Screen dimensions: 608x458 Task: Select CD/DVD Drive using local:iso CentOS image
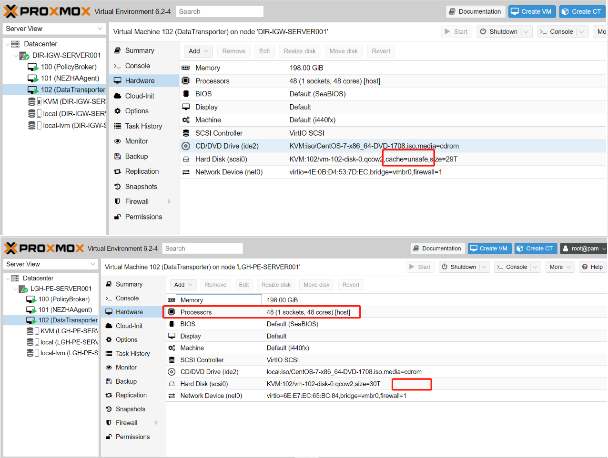(344, 372)
